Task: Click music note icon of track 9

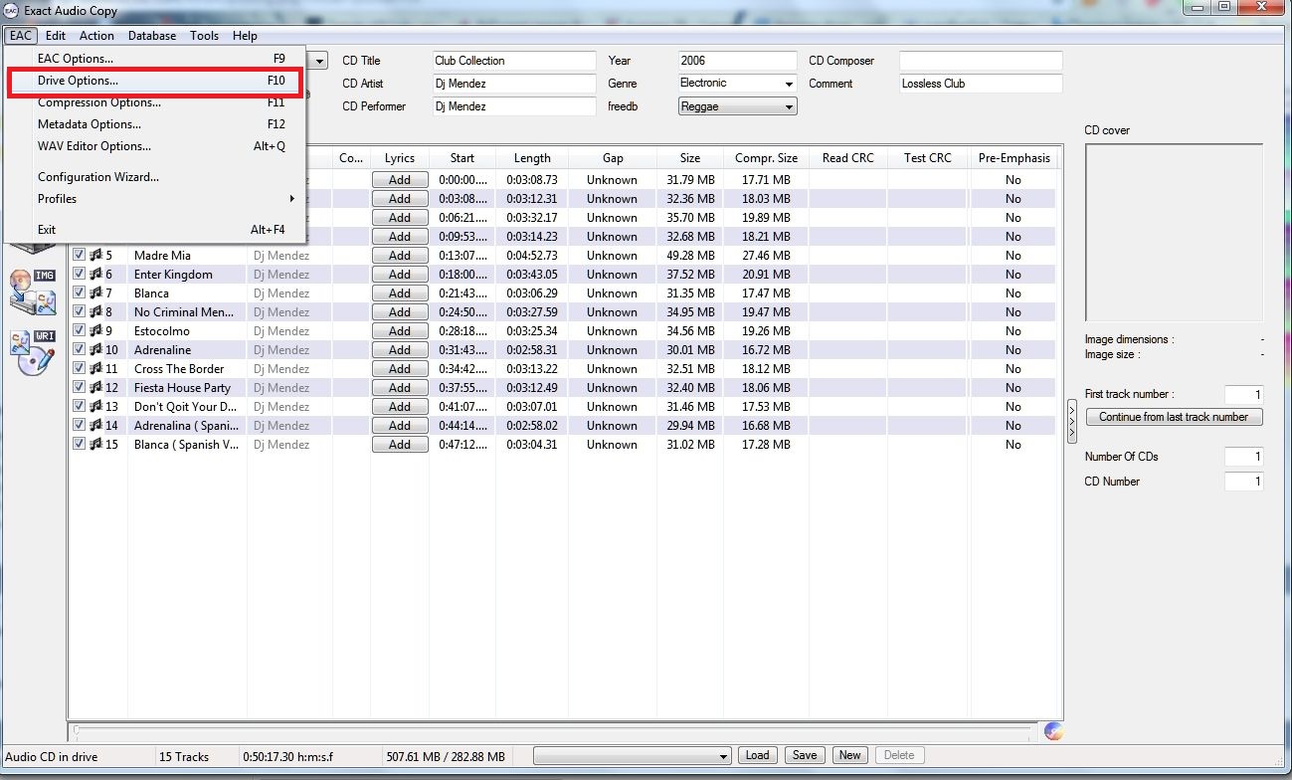Action: click(95, 331)
